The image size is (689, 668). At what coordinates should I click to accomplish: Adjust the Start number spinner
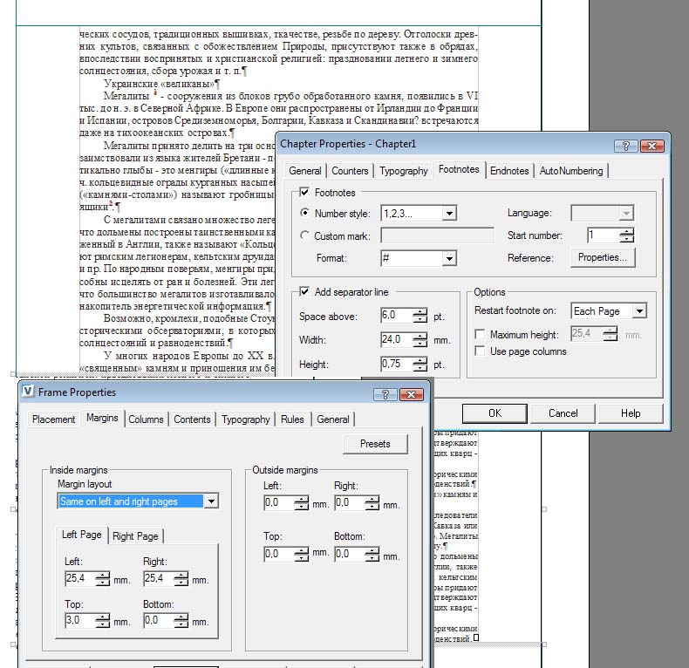coord(626,235)
